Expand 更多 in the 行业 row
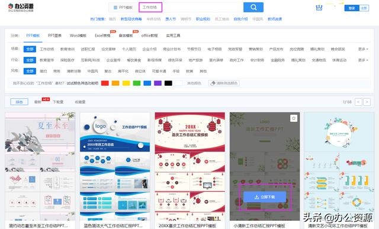The height and width of the screenshot is (229, 379). click(x=363, y=60)
